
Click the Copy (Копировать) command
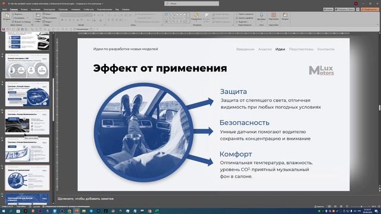[x=18, y=18]
